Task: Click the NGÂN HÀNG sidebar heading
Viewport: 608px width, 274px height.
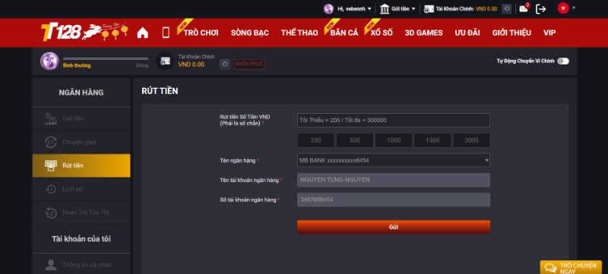Action: point(81,93)
